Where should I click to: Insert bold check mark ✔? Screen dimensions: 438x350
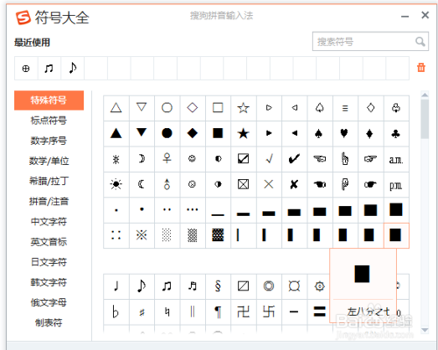[x=294, y=159]
